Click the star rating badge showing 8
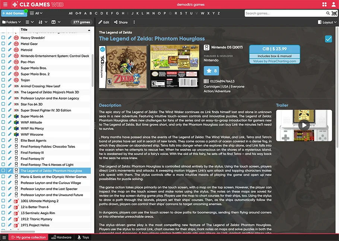Viewport: 339px width, 241px height. (211, 71)
